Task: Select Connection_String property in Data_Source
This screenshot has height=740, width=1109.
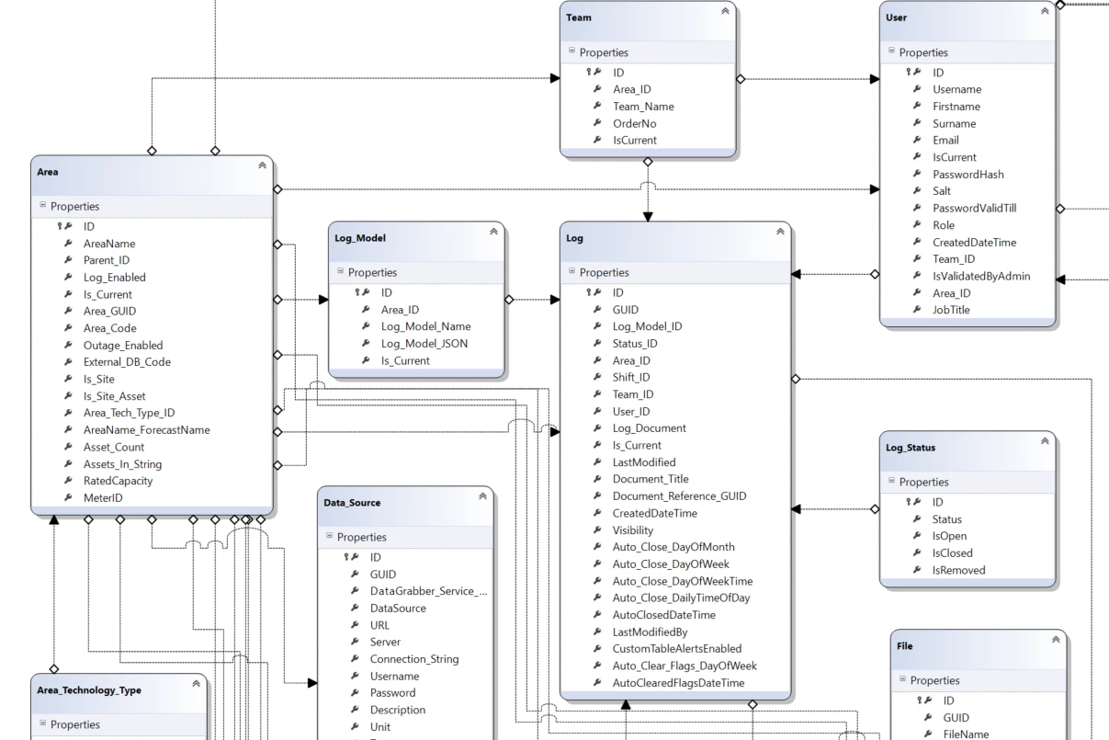Action: pos(414,659)
